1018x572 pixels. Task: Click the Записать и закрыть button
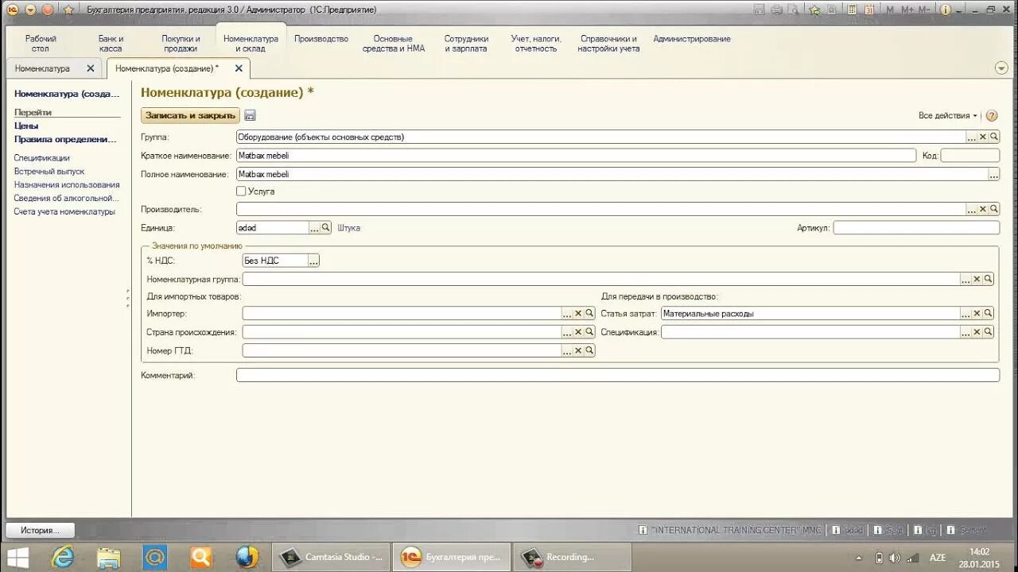click(190, 115)
